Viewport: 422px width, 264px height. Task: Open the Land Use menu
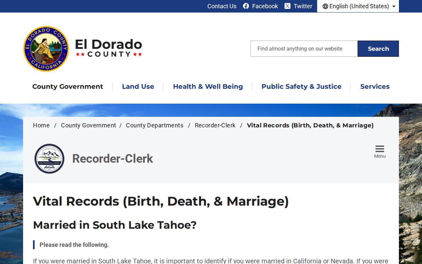[x=138, y=86]
